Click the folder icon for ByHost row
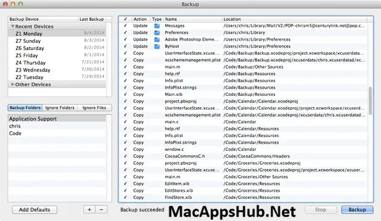 pos(157,46)
